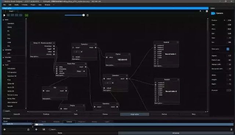Click the VR button in the scene toolbar
The image size is (235, 135).
coord(44,129)
